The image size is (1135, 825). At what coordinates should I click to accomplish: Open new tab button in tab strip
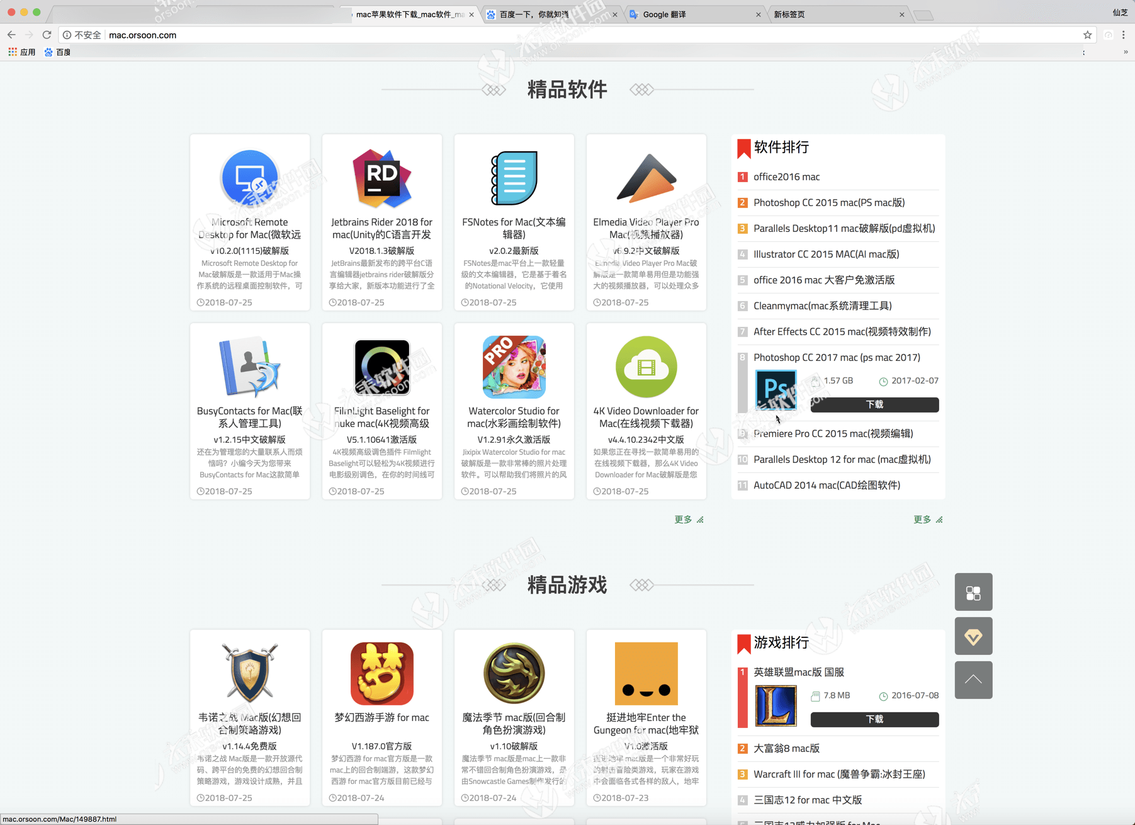pos(923,15)
